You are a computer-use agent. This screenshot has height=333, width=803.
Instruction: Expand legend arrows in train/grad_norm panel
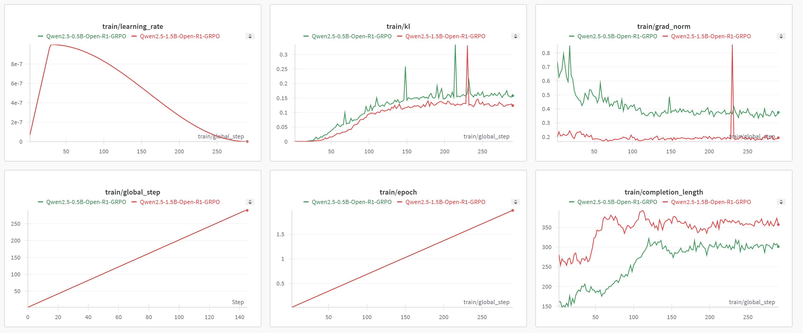point(781,36)
